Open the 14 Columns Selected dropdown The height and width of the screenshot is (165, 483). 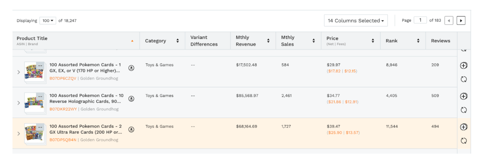coord(356,21)
